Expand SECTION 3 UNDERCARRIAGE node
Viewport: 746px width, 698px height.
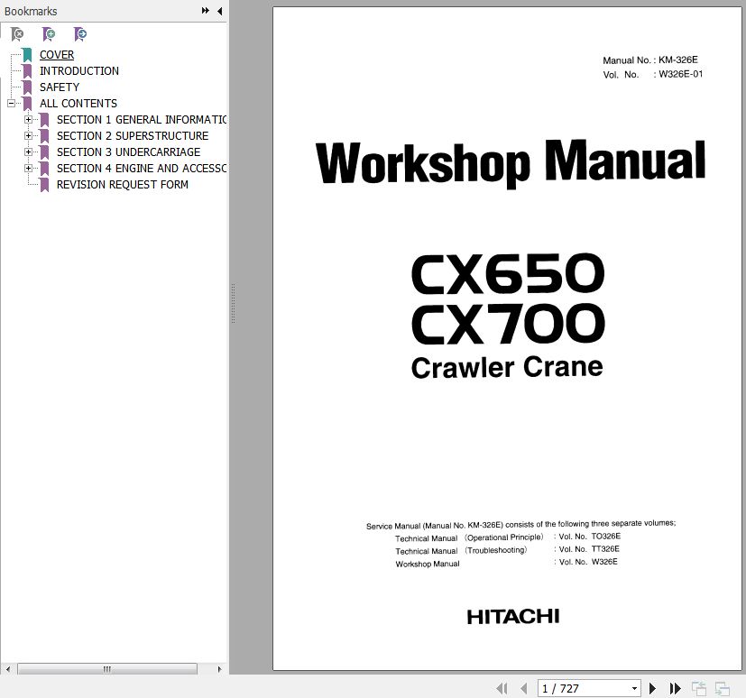pos(28,152)
